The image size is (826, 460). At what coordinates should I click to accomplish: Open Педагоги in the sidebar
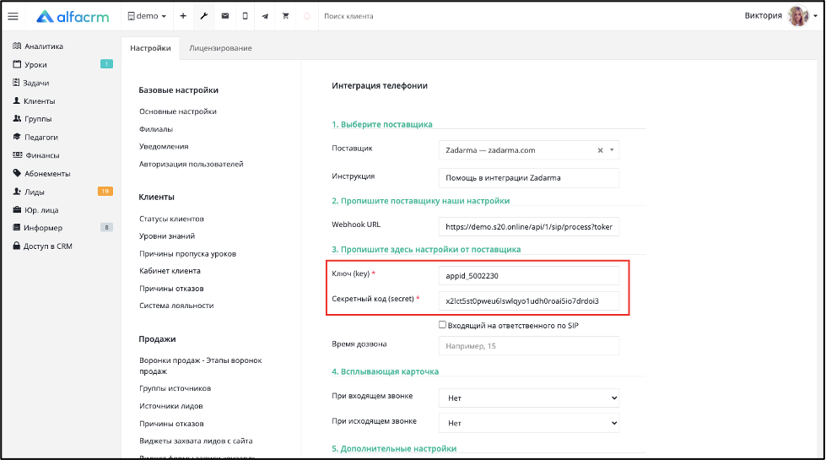(x=35, y=137)
